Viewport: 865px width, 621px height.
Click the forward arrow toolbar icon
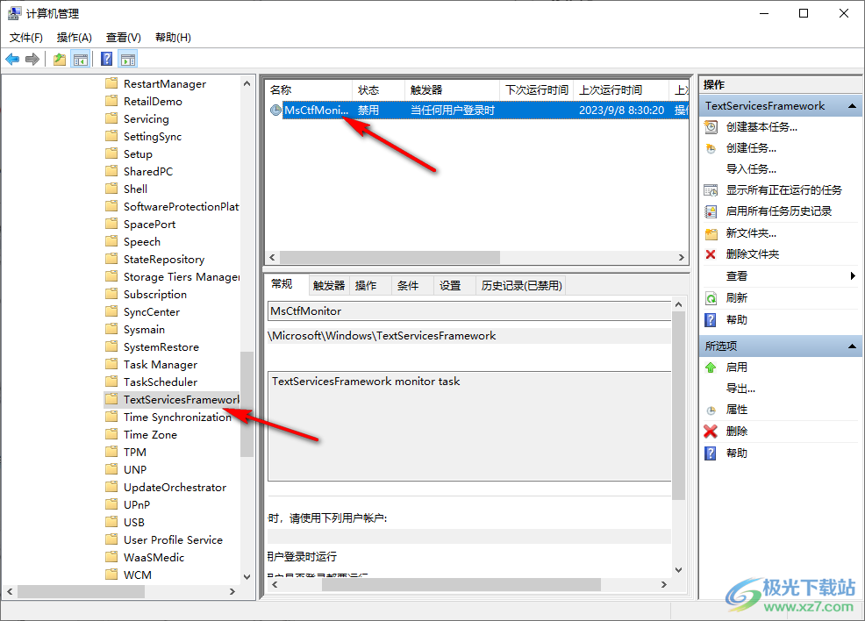pyautogui.click(x=32, y=59)
